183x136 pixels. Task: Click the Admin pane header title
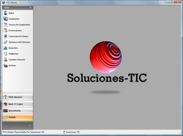7,8
